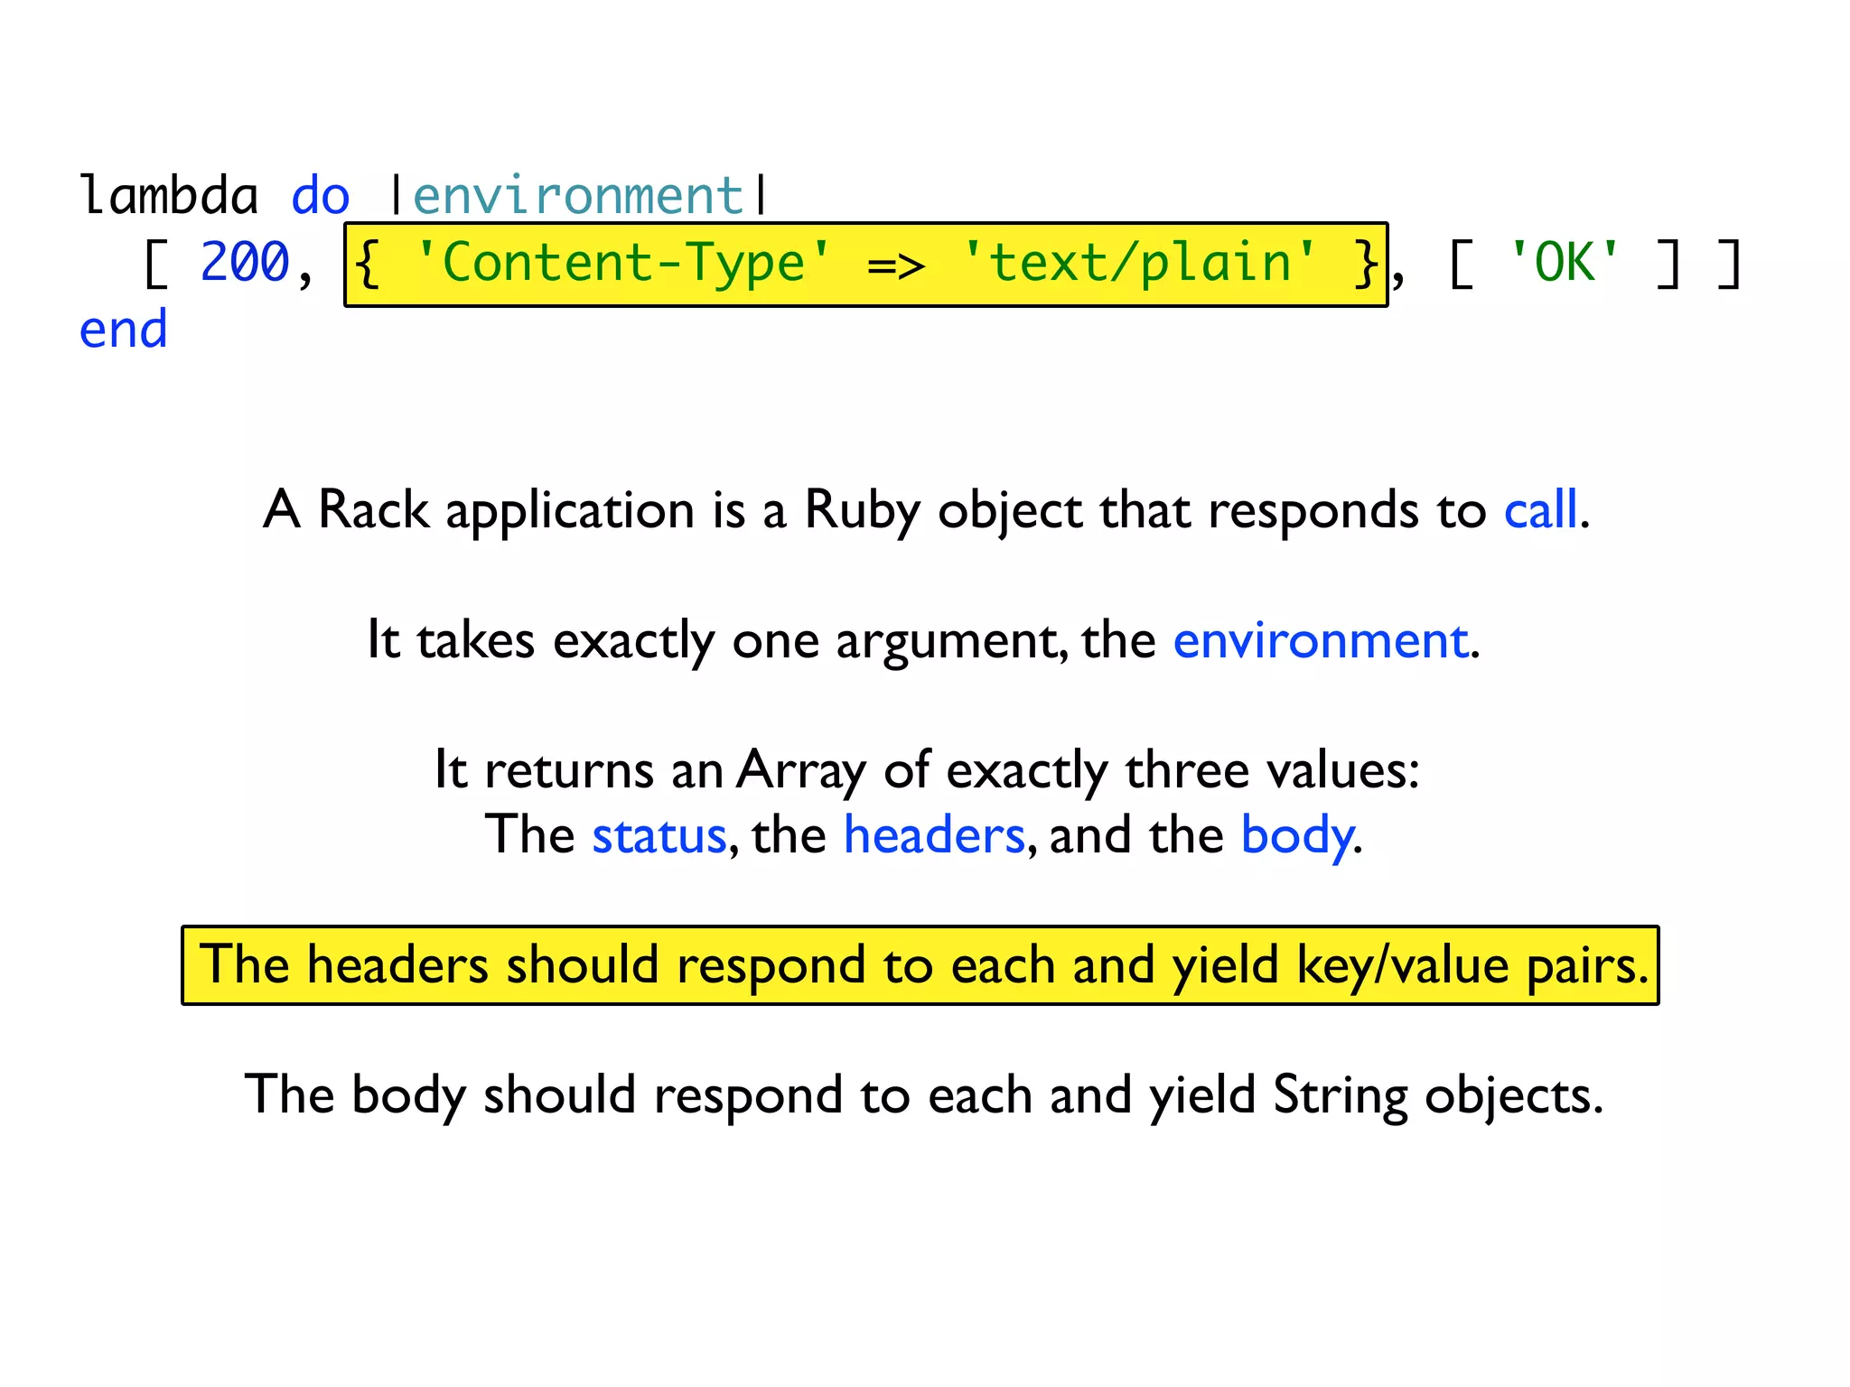Click the '=>' hash rocket operator

coord(895,265)
